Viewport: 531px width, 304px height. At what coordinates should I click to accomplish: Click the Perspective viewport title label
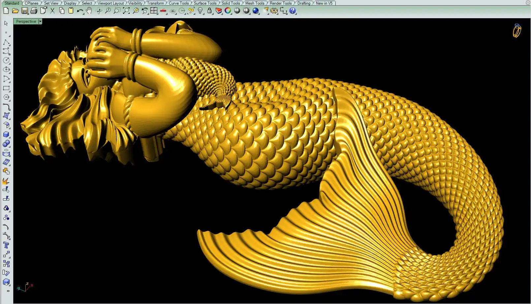coord(26,21)
